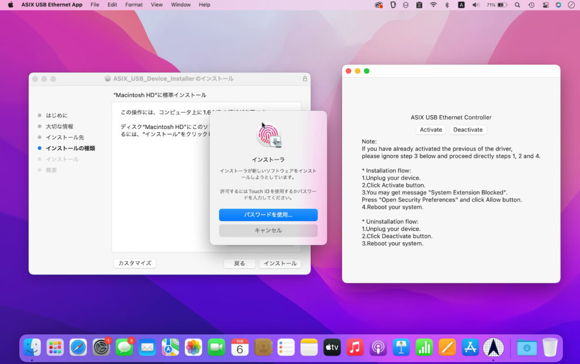Open the App Store from the Dock
The image size is (580, 364).
point(470,346)
